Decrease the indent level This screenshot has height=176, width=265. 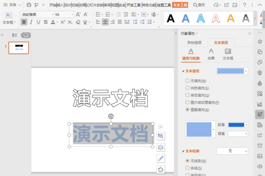pyautogui.click(x=118, y=15)
